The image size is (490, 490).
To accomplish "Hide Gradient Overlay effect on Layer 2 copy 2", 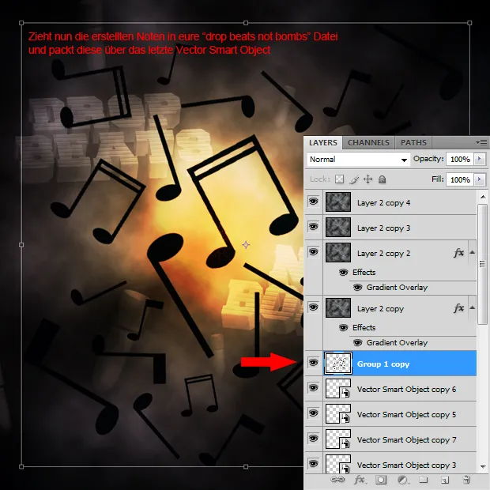I will click(x=357, y=288).
